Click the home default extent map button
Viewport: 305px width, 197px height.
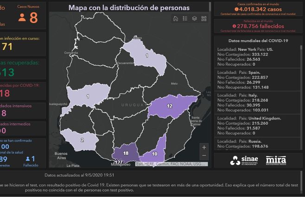click(x=176, y=19)
